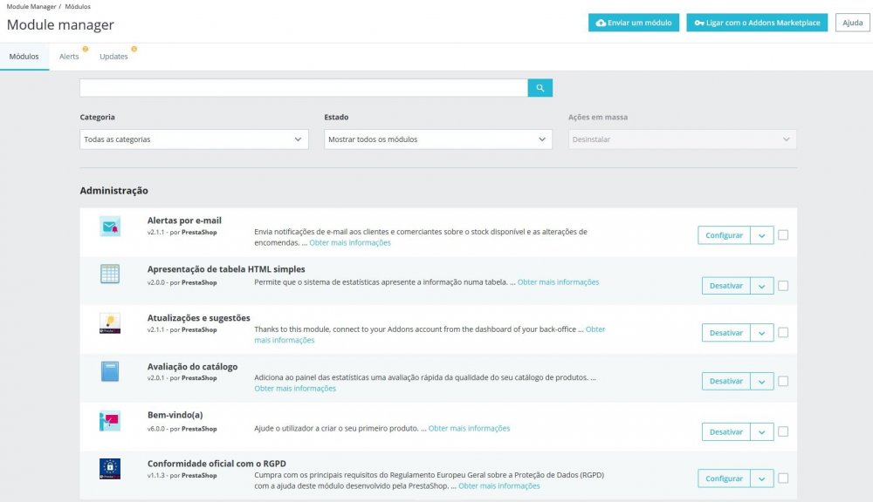Viewport: 873px width, 502px height.
Task: Select checkbox for Conformidade oficial com o RGPD
Action: coord(783,478)
